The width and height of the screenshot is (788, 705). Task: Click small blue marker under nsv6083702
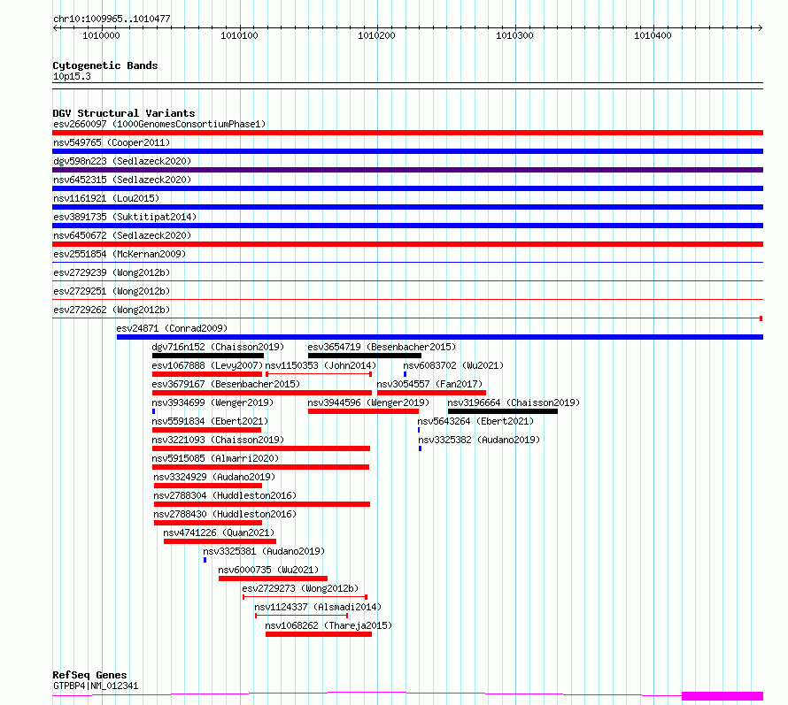pos(405,374)
